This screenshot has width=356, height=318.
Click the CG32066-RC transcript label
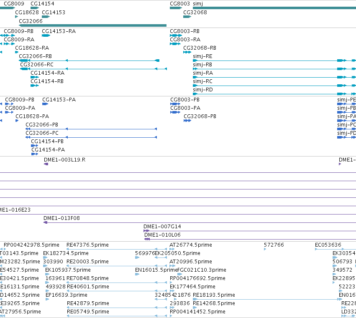[x=37, y=65]
